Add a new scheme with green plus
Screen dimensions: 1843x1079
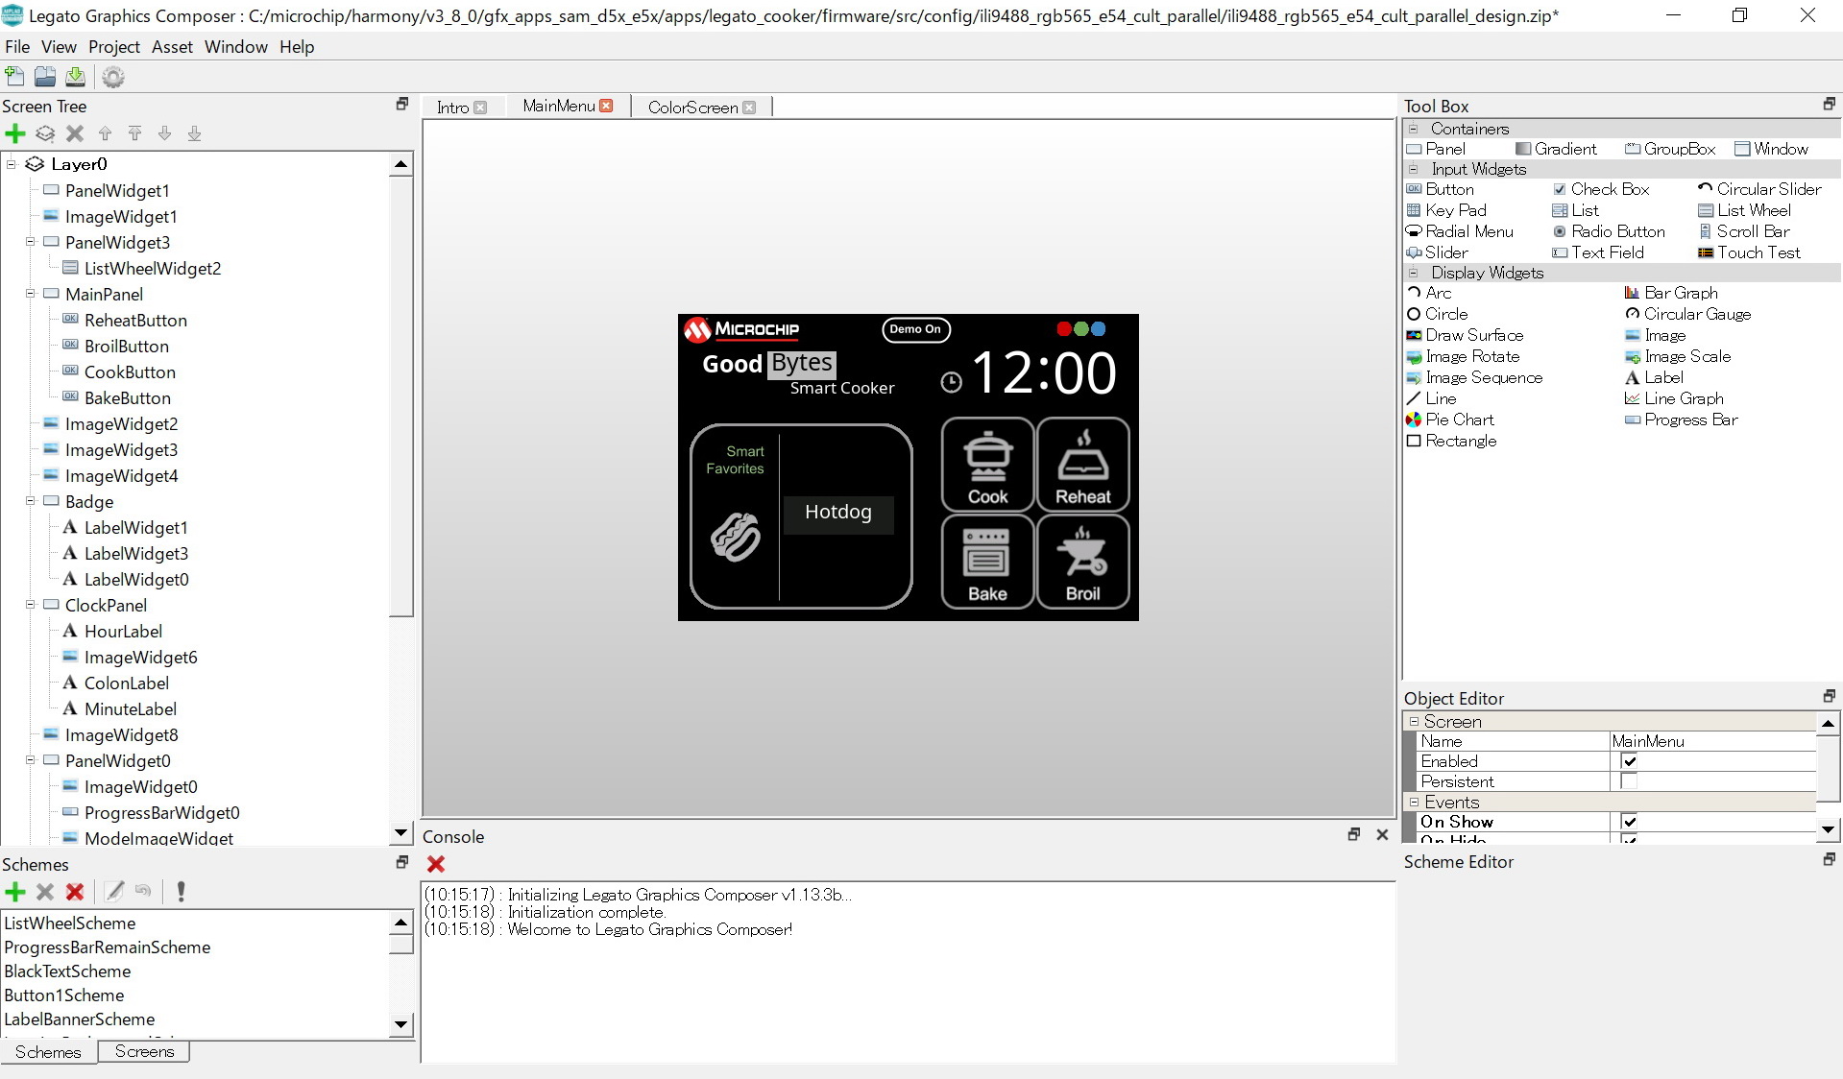15,892
